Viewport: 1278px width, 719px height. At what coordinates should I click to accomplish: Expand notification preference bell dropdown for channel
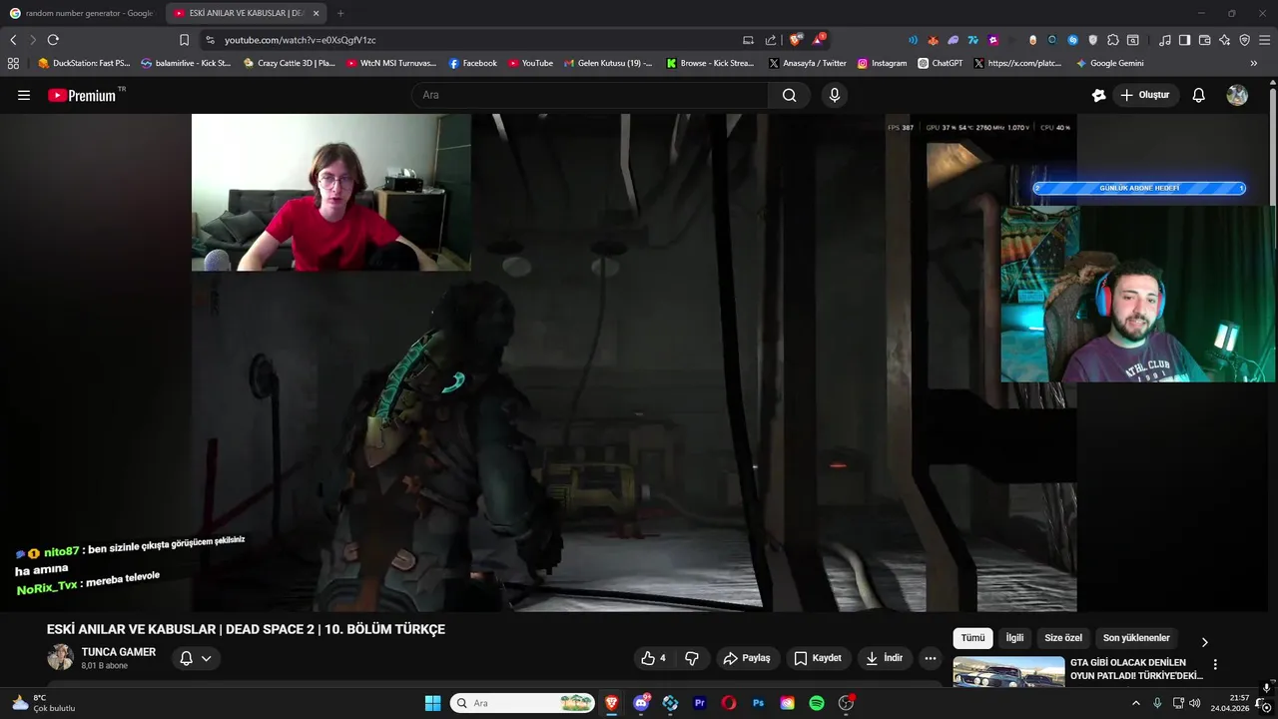(196, 658)
